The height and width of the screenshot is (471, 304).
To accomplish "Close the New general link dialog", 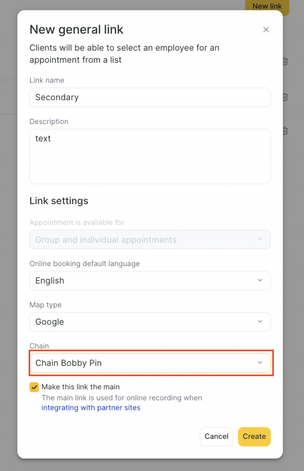I will 266,30.
